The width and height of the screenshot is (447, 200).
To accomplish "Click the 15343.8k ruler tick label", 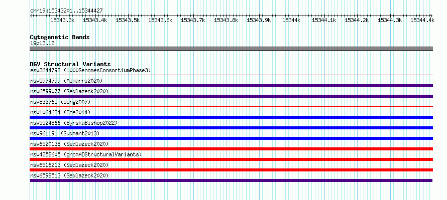I will coord(226,20).
